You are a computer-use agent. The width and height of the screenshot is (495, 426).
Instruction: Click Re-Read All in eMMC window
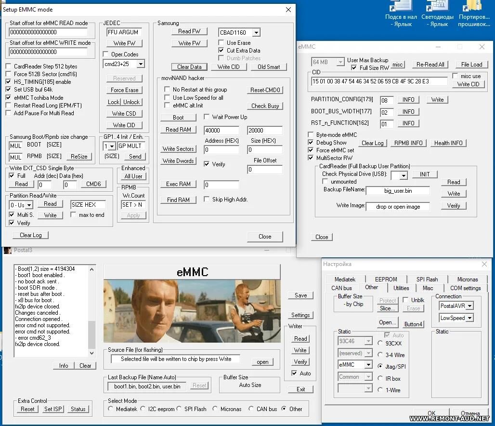point(430,65)
